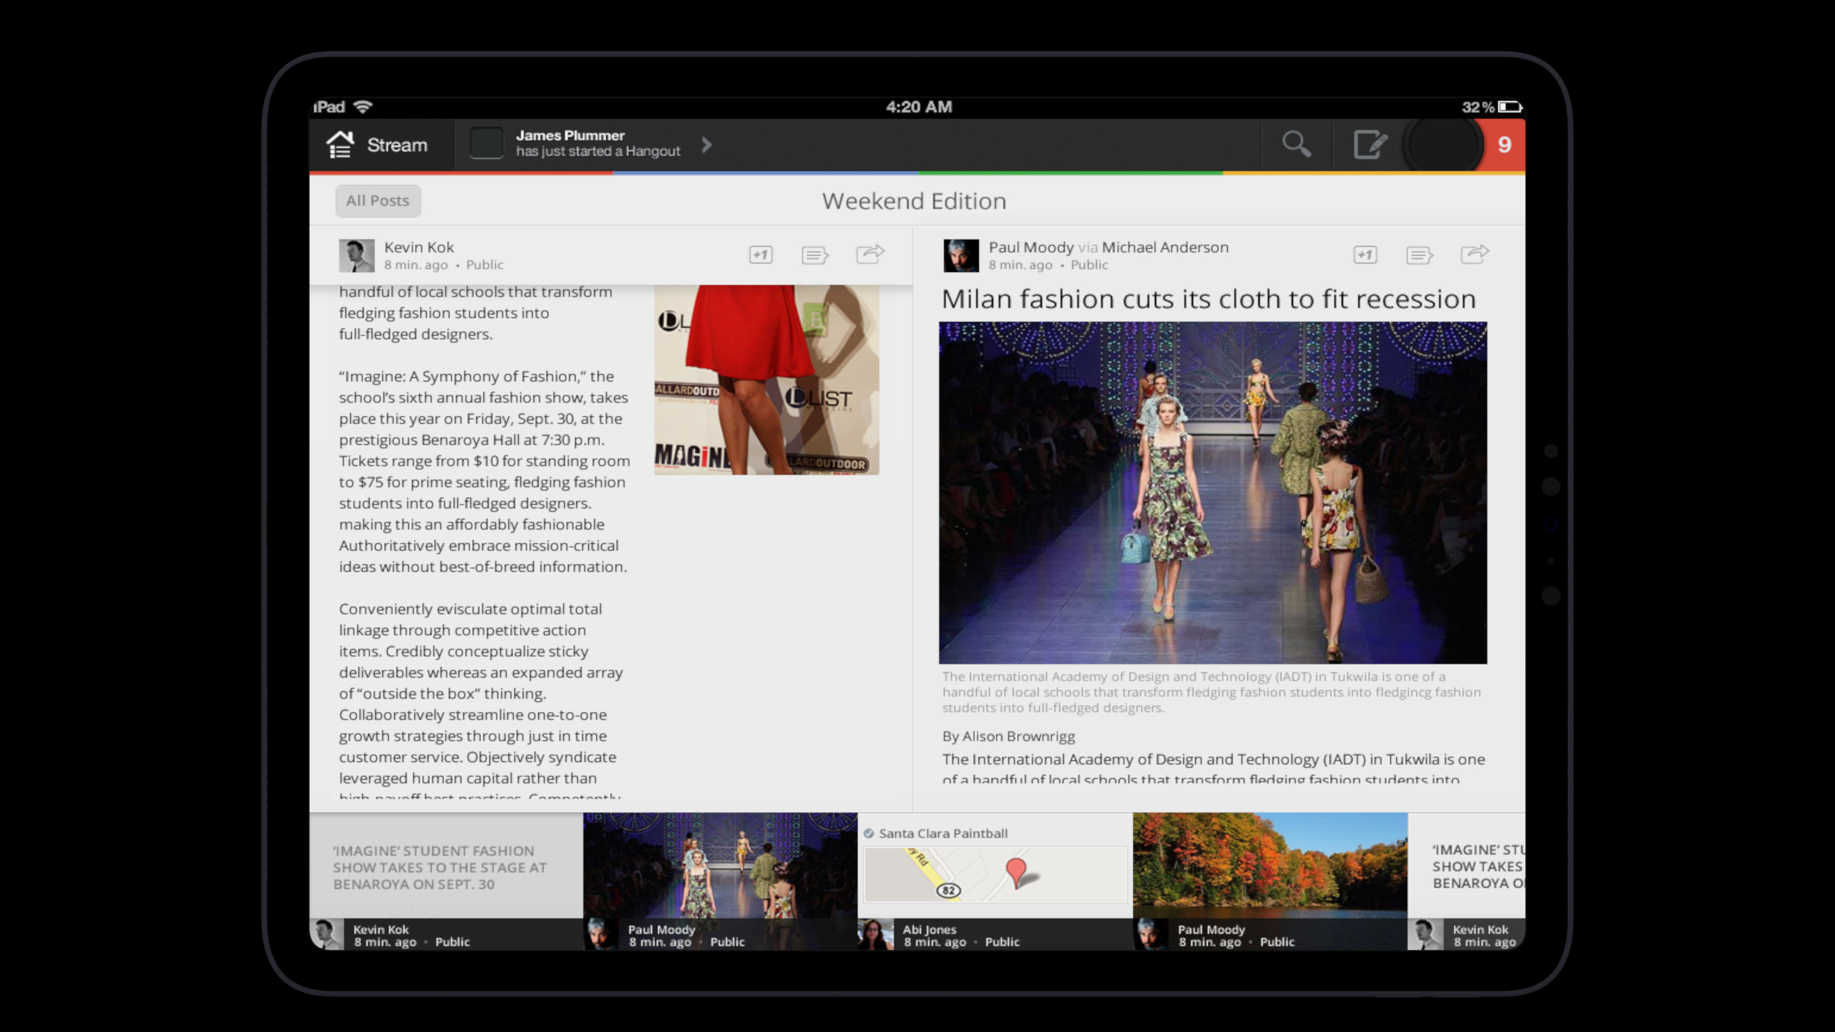
Task: Share Paul Moody's Milan fashion post
Action: [1475, 254]
